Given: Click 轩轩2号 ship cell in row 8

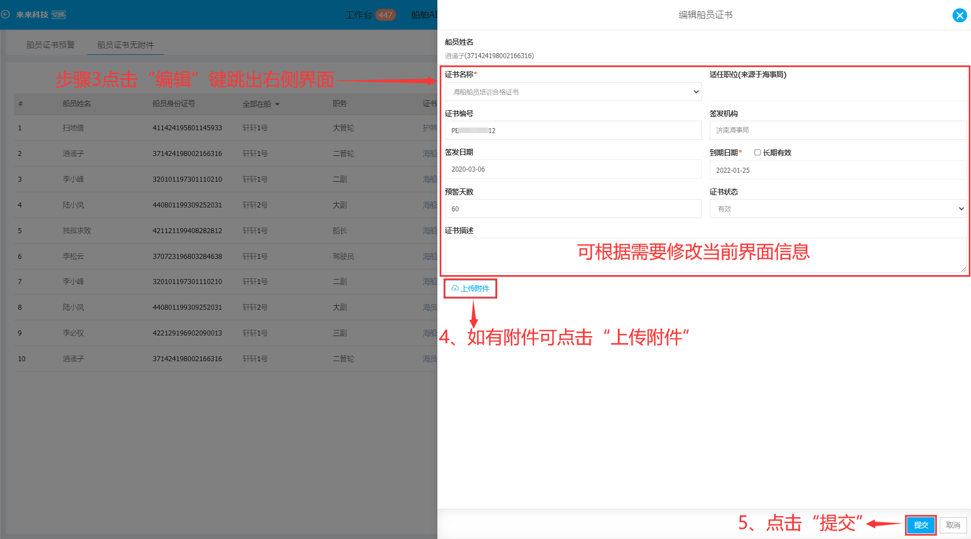Looking at the screenshot, I should 255,308.
